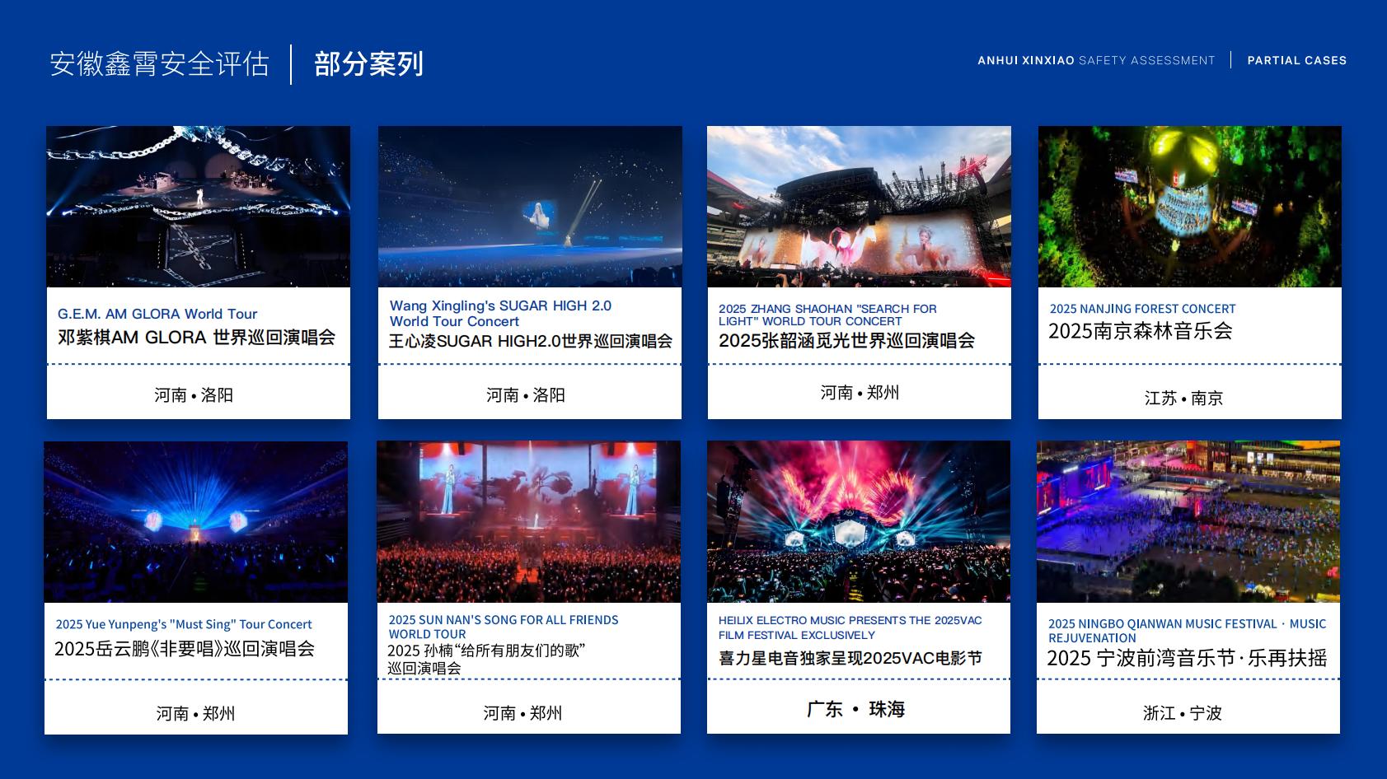This screenshot has width=1387, height=779.
Task: Open the Yue Yunpeng blue laser concert photo
Action: 196,522
